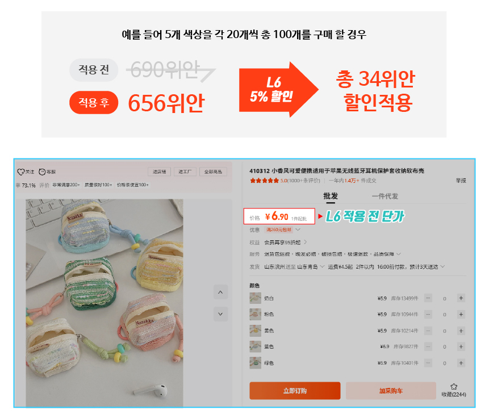Image resolution: width=489 pixels, height=418 pixels.
Task: Expand the 满260元包邮 discount dropdown
Action: [298, 230]
